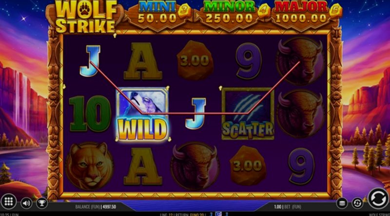Toggle the autoplay button
The image size is (390, 216).
[357, 203]
